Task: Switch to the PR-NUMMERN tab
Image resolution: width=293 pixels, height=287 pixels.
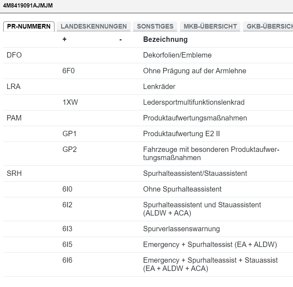Action: coord(29,26)
